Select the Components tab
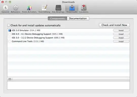Image resolution: width=137 pixels, height=97 pixels. 57,18
